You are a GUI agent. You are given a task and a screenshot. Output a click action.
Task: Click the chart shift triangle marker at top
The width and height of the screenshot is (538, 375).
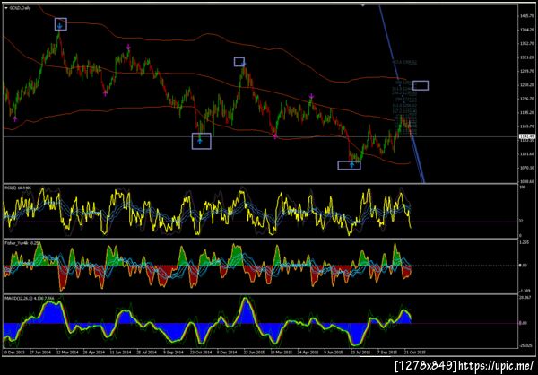coord(363,5)
